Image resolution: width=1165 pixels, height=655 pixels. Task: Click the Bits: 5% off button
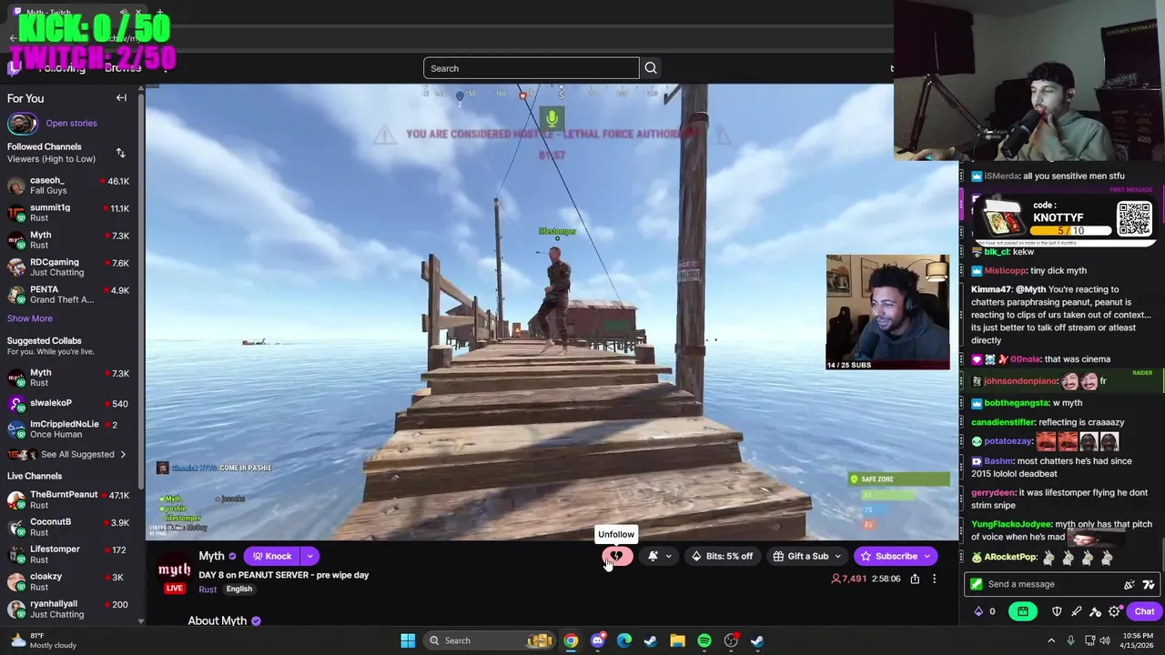(x=722, y=556)
